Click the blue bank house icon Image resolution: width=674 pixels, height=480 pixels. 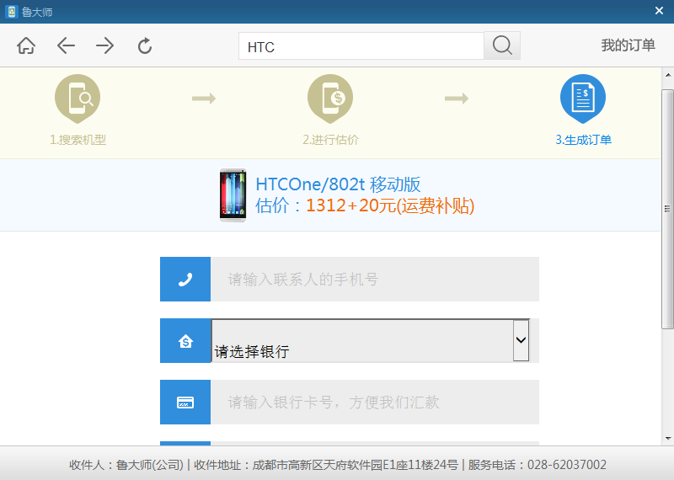point(185,341)
